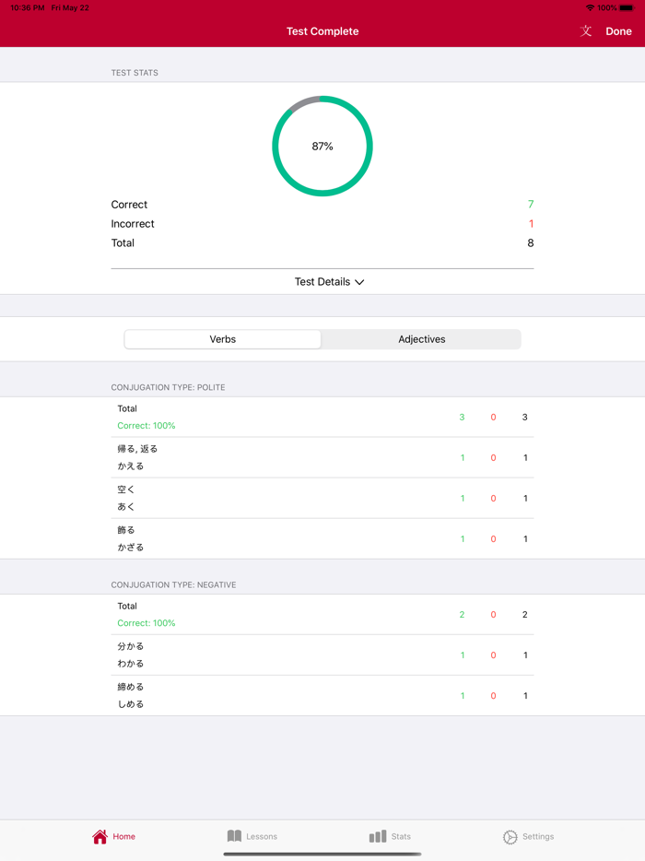Tap the battery indicator in status bar
The height and width of the screenshot is (861, 645).
627,7
